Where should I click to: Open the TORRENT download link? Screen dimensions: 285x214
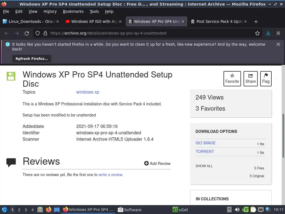click(205, 152)
